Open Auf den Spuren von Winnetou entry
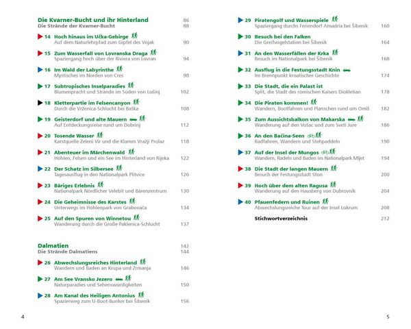Viewport: 411px width, 329px height. pos(92,219)
